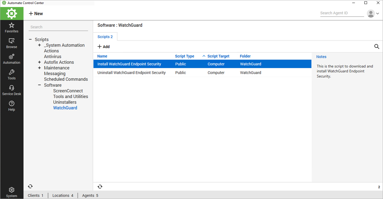Viewport: 383px width, 199px height.
Task: Collapse the Scripts tree root
Action: tap(31, 40)
